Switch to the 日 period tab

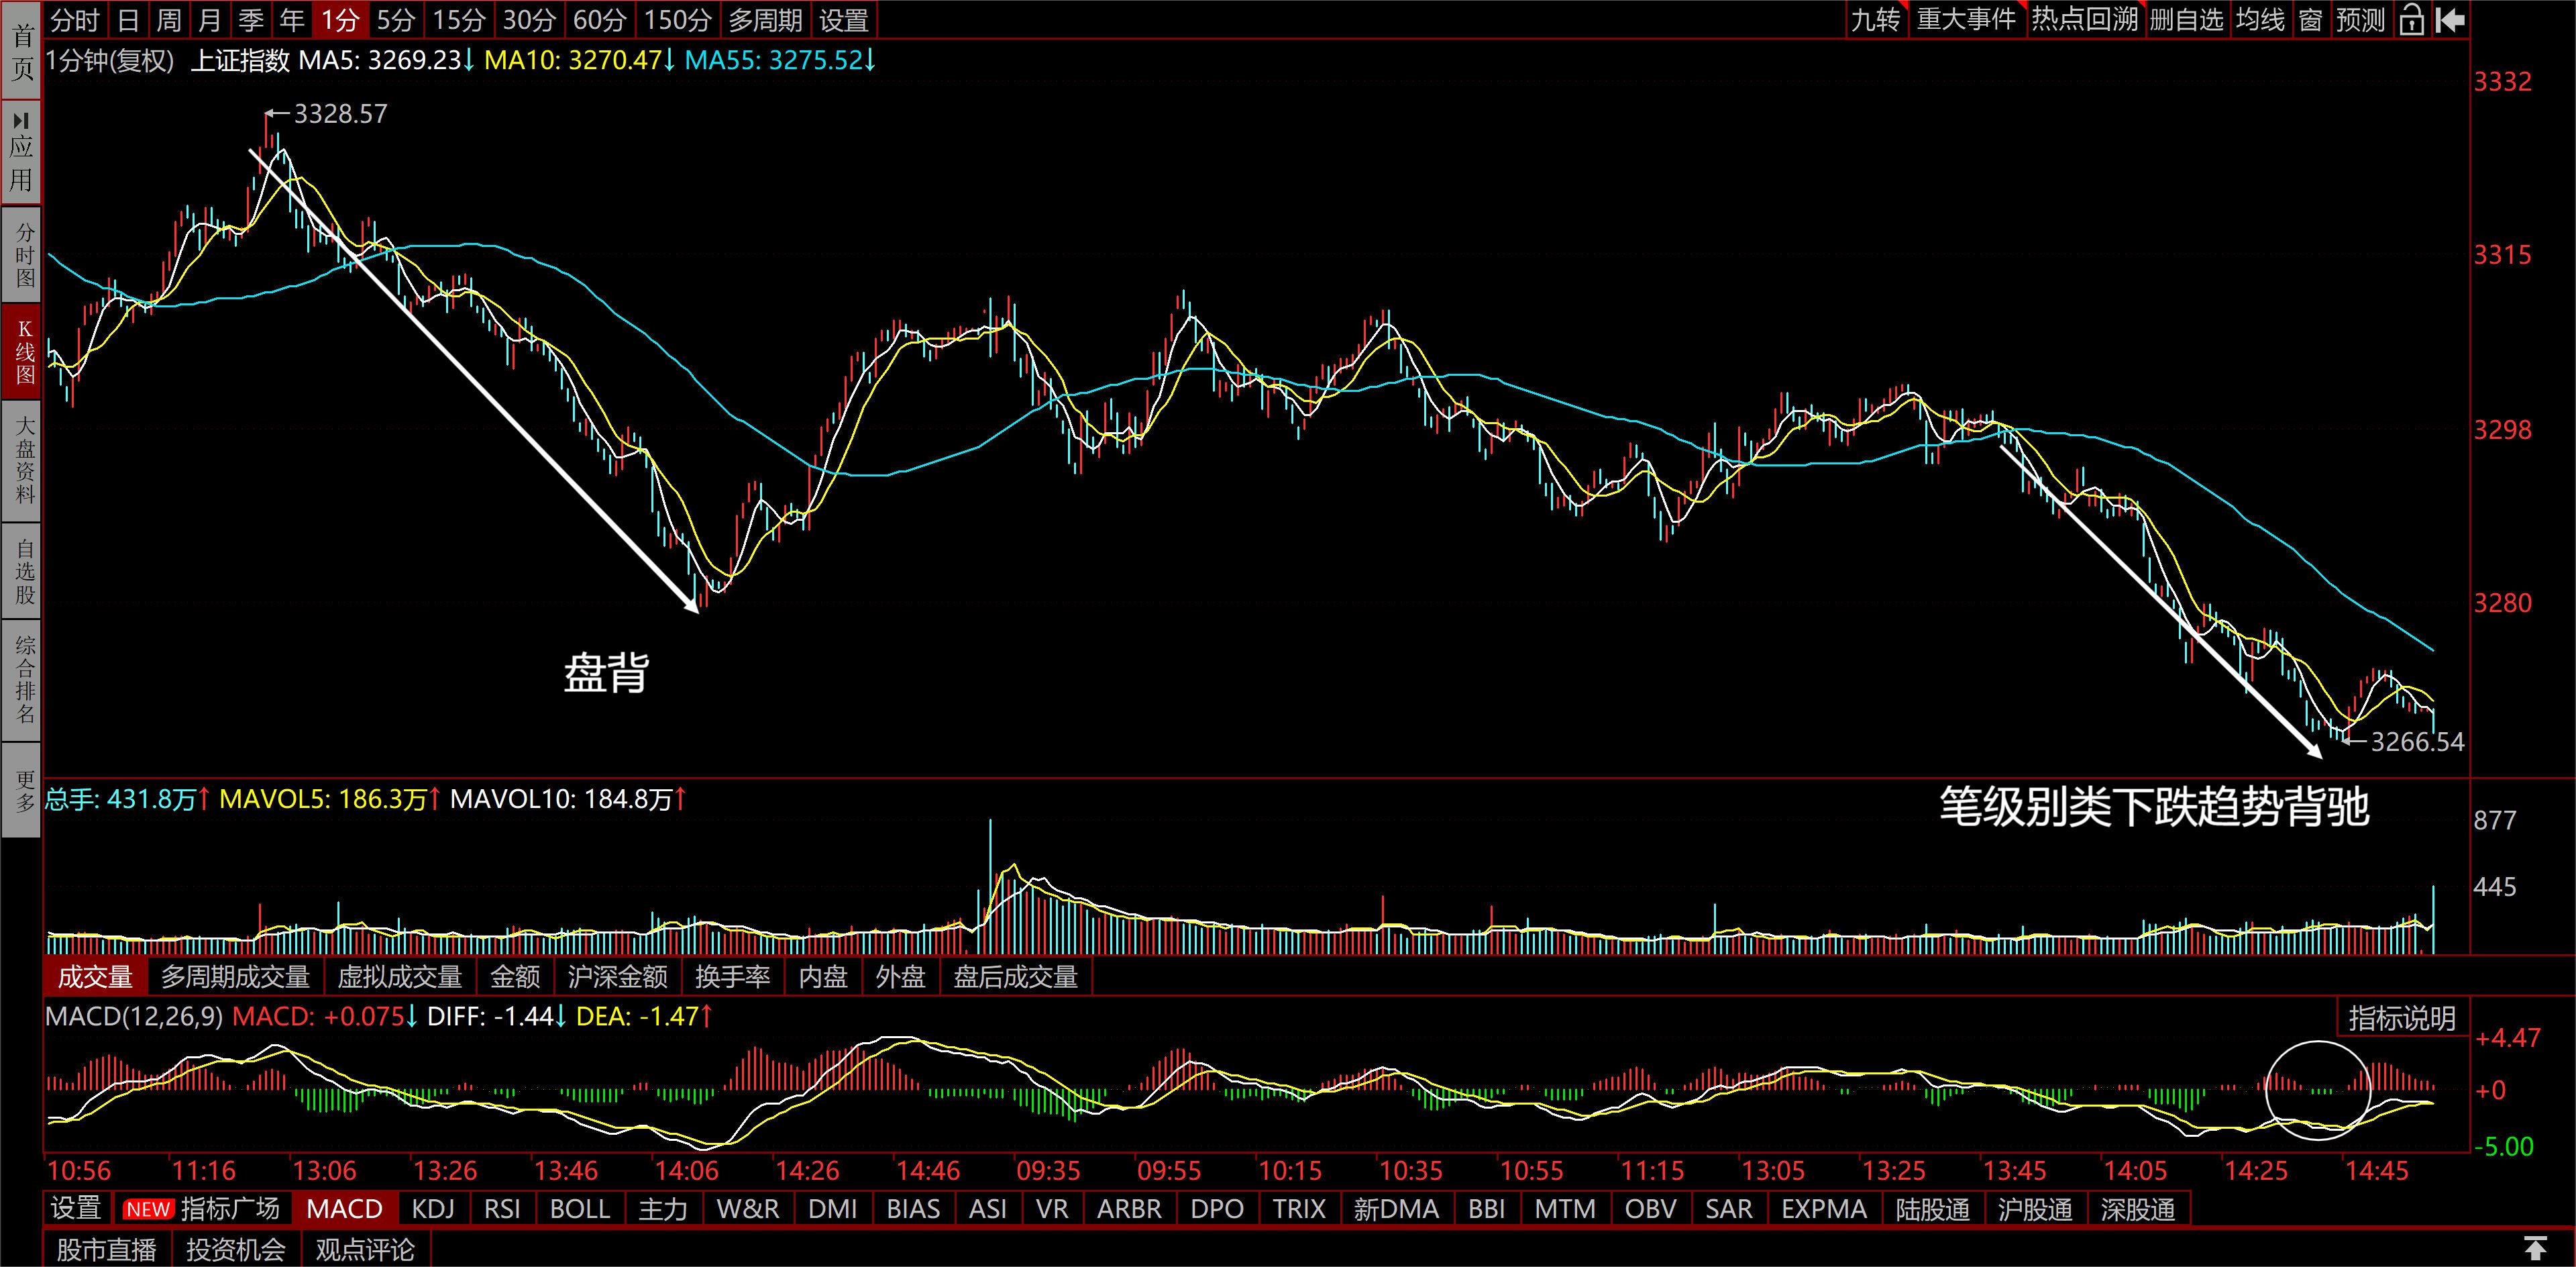pos(128,20)
